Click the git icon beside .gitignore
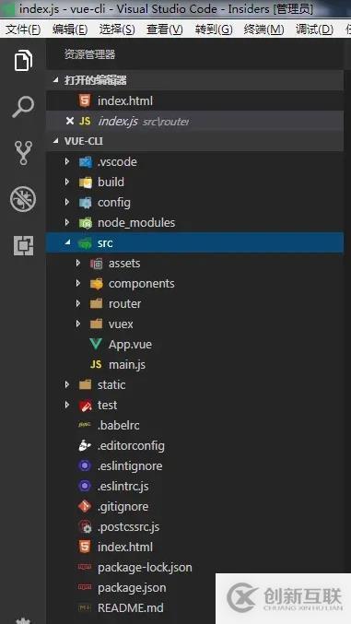Screen dimensions: 351x624 click(85, 506)
